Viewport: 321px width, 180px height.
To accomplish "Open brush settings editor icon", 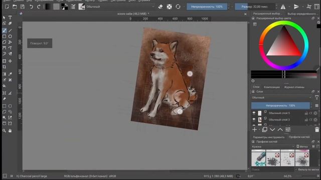I will 73,6.
